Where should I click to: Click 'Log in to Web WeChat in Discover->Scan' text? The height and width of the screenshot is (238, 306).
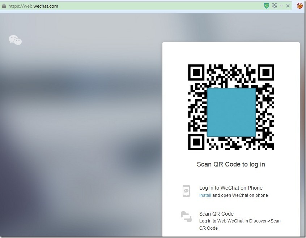(240, 221)
